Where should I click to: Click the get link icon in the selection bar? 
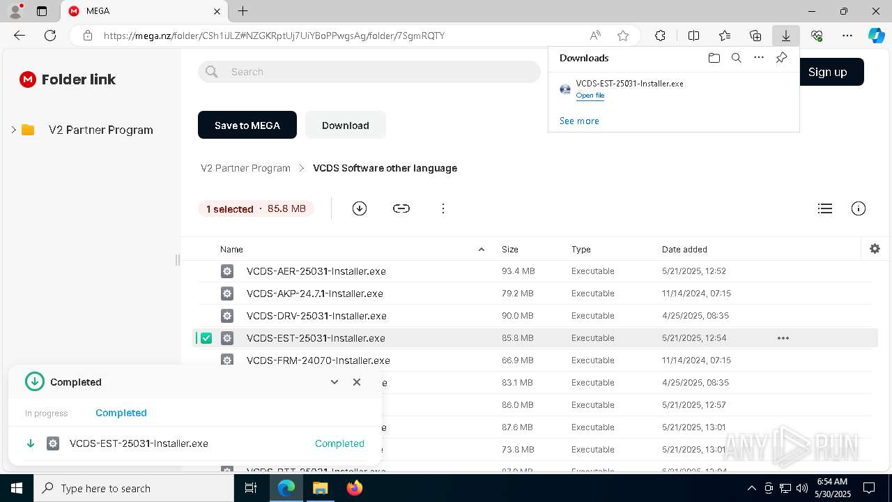tap(401, 208)
